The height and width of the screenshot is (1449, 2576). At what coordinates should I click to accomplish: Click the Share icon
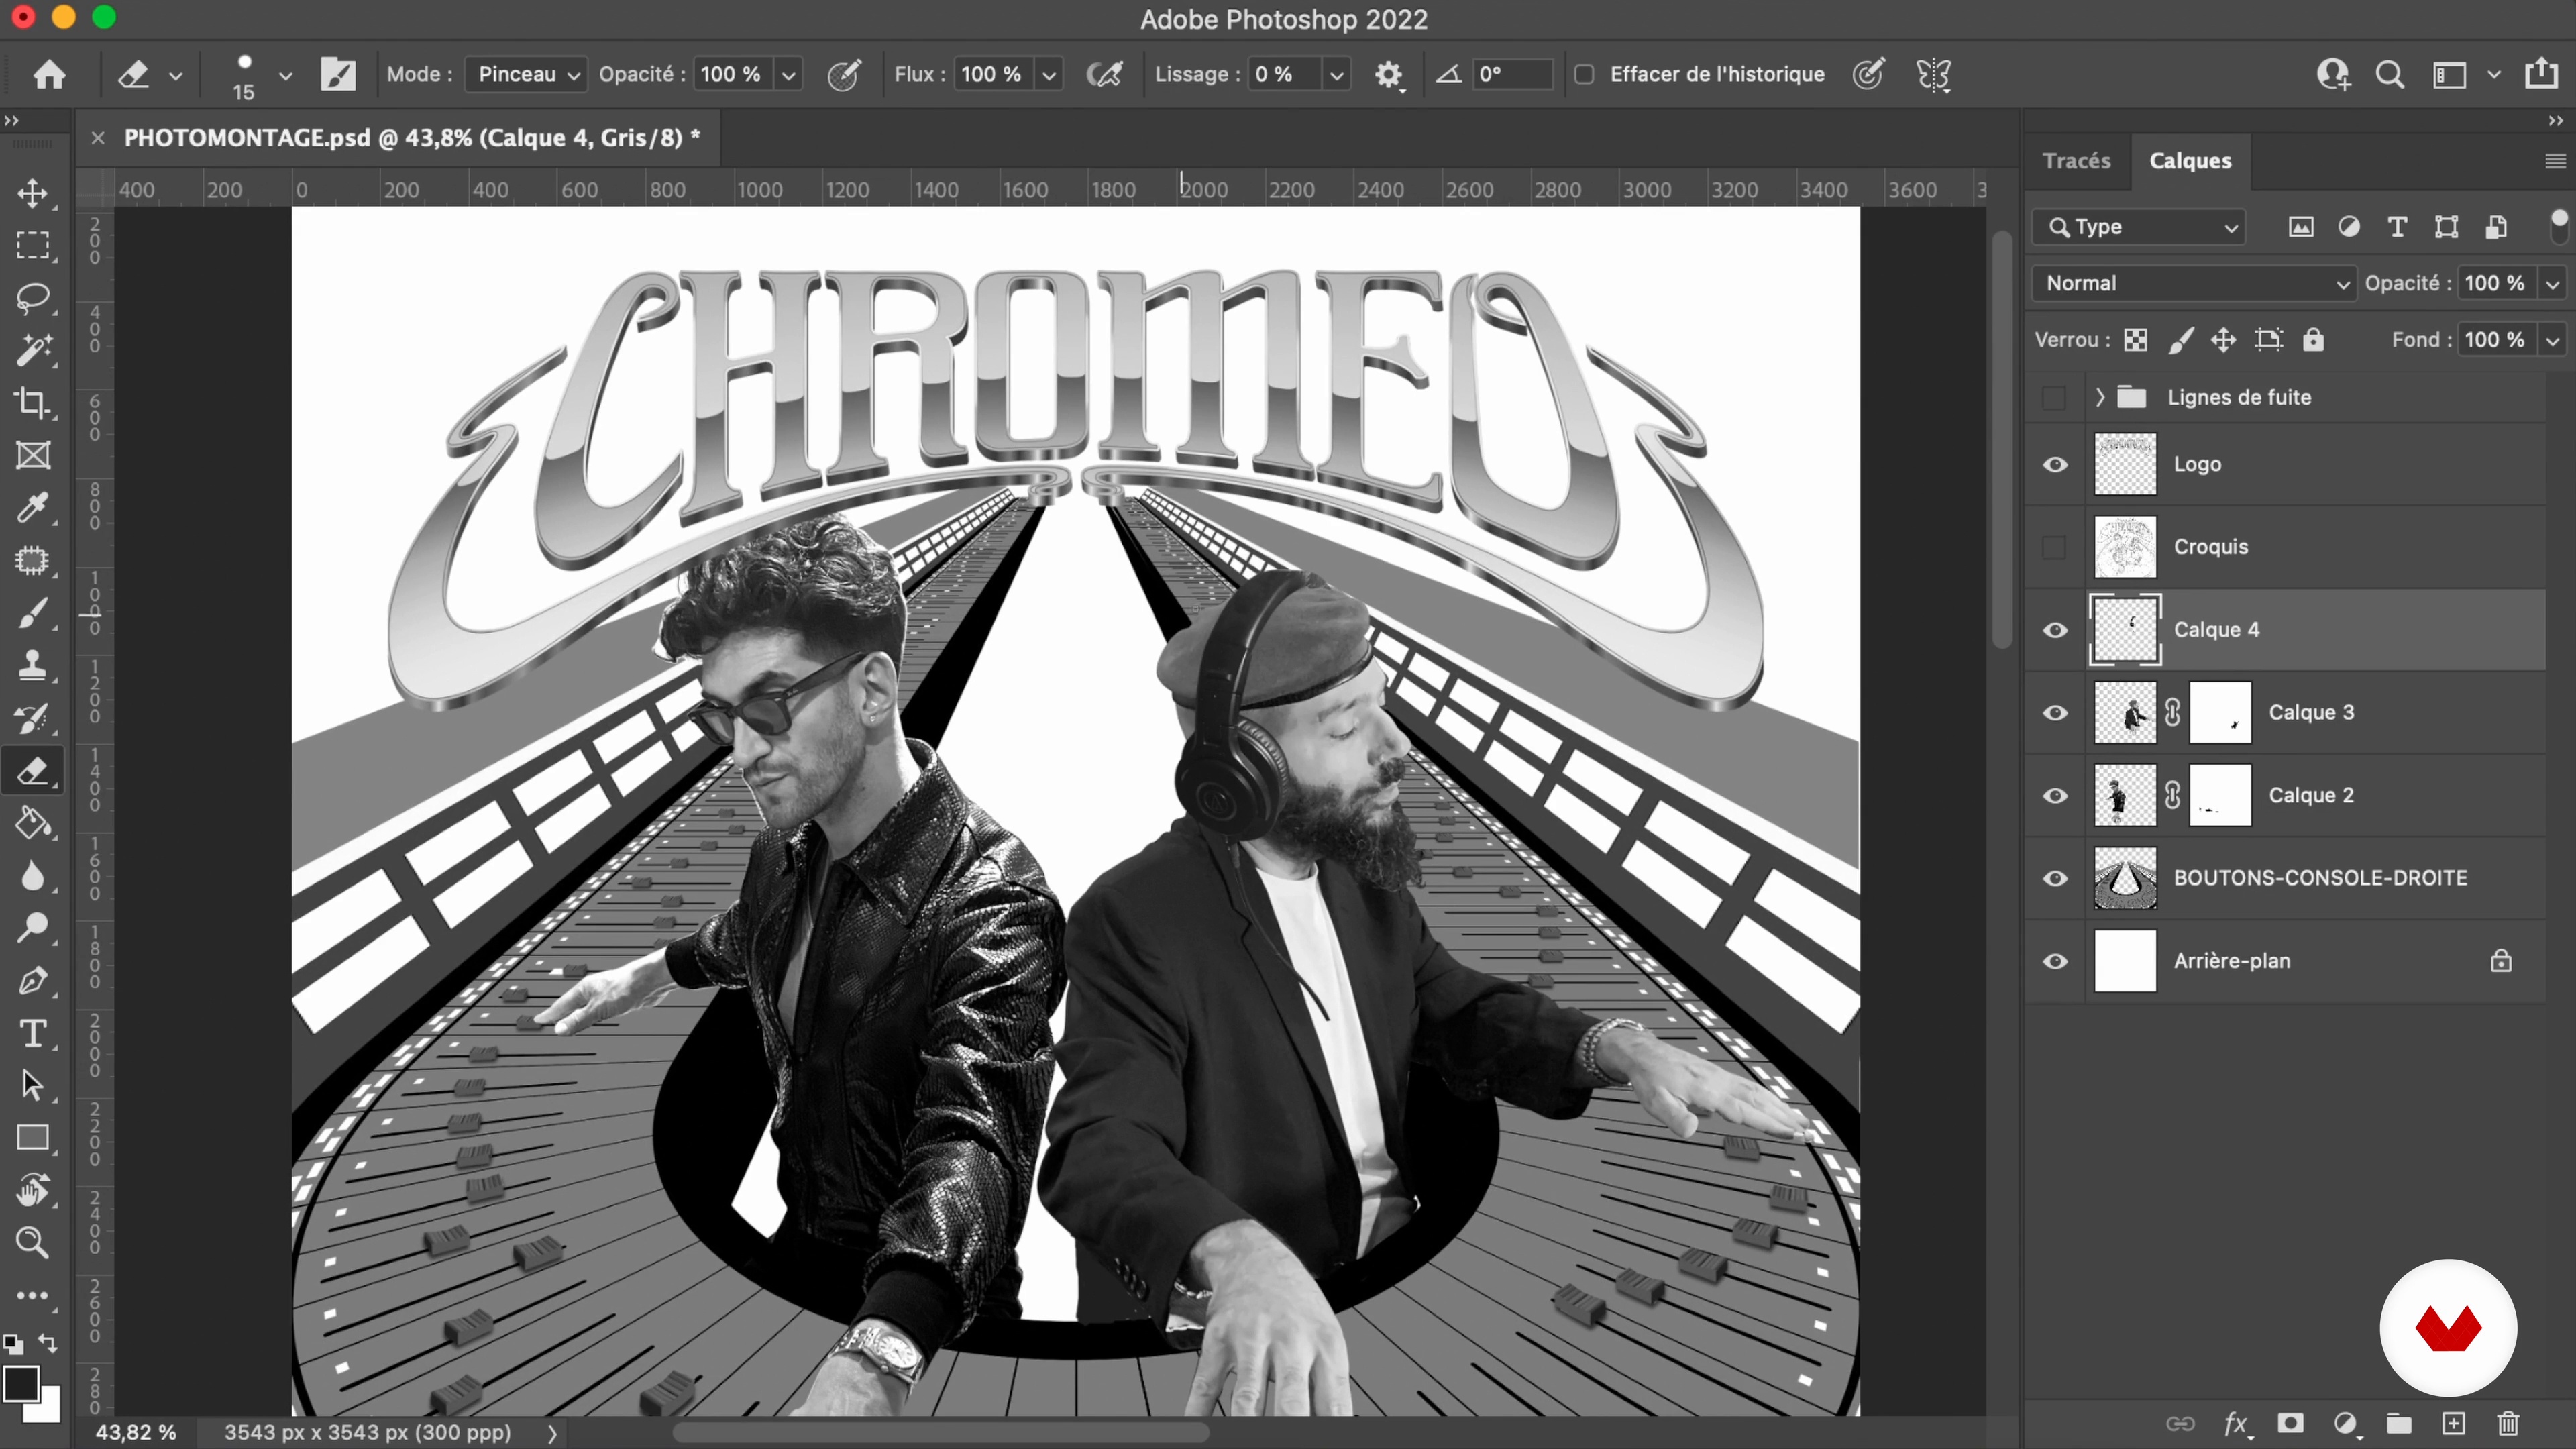2541,73
